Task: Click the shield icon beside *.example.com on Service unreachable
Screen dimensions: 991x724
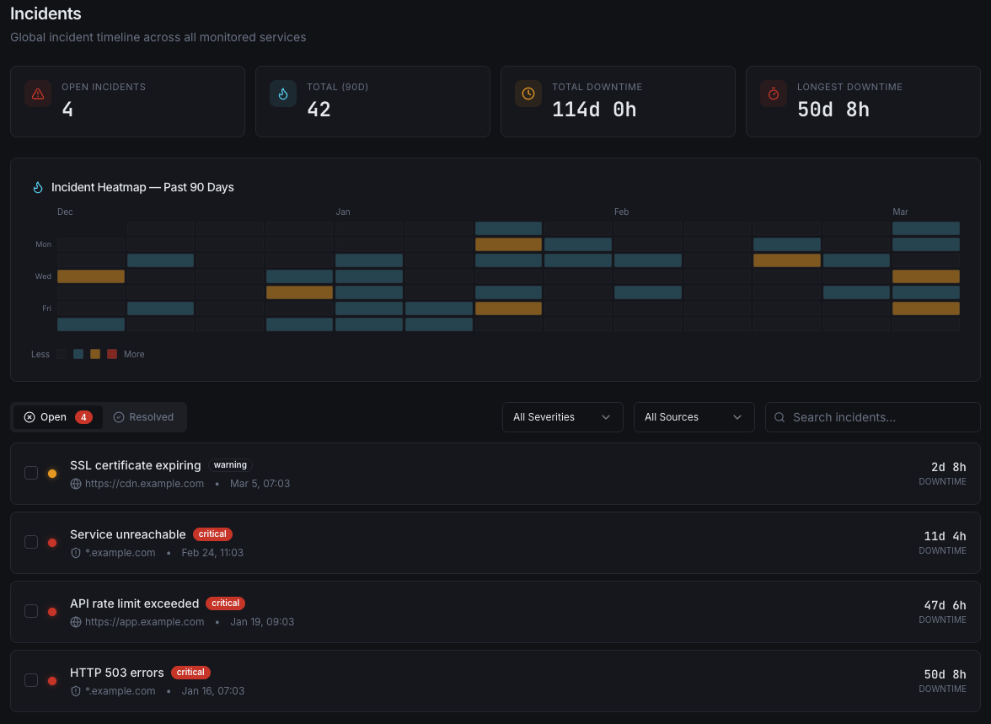Action: (75, 552)
